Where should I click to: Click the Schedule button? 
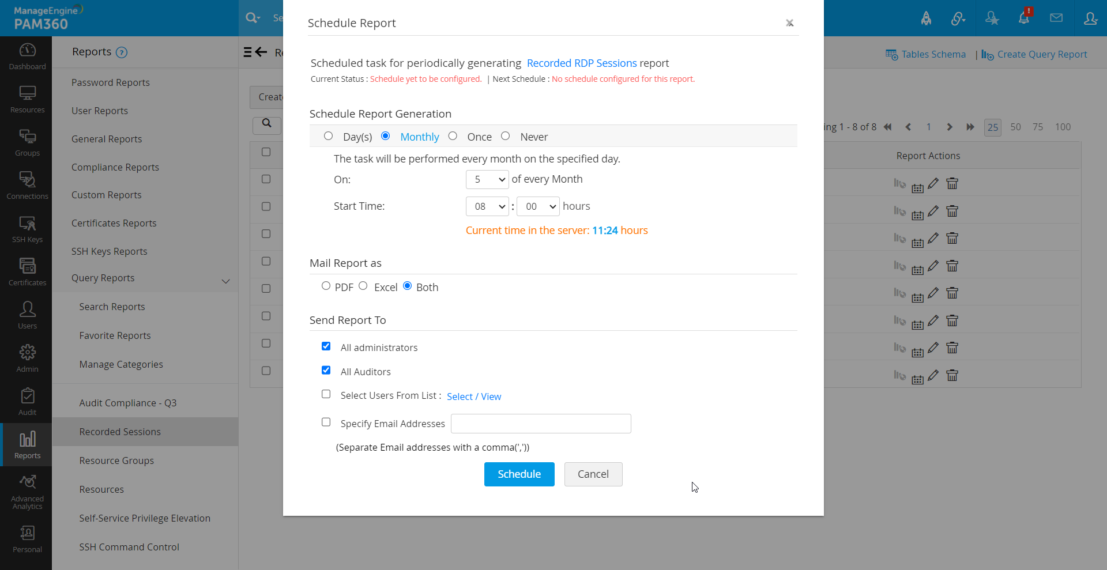tap(518, 474)
